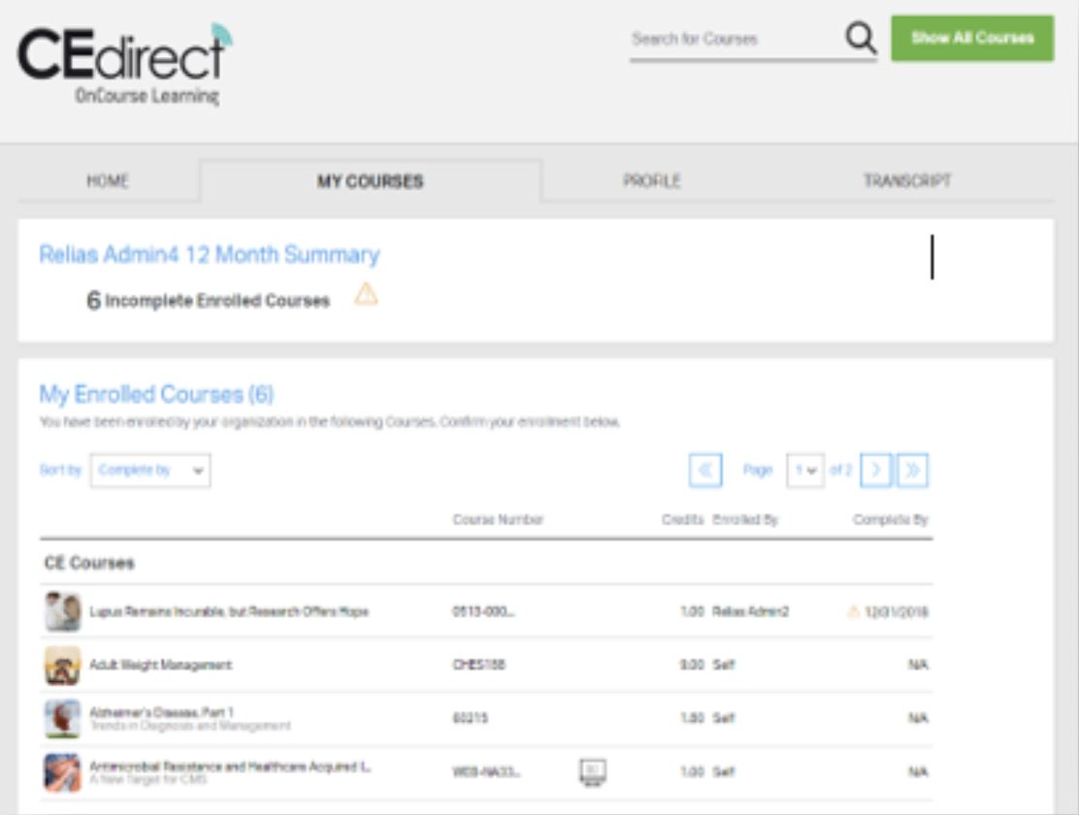Open the Adult Weight Management course thumbnail
Screen dimensions: 1079x815
point(63,665)
